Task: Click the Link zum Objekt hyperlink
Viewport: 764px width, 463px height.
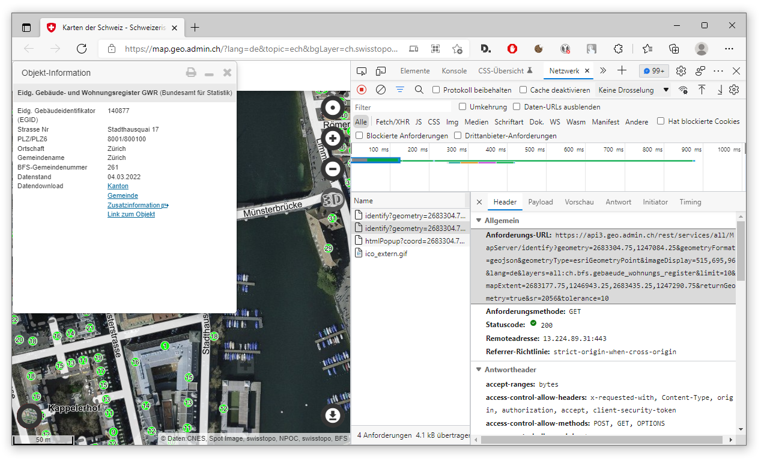Action: (131, 215)
